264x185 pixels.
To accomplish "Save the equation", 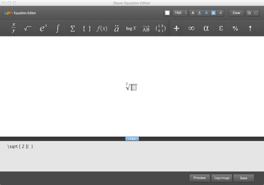I will (244, 178).
